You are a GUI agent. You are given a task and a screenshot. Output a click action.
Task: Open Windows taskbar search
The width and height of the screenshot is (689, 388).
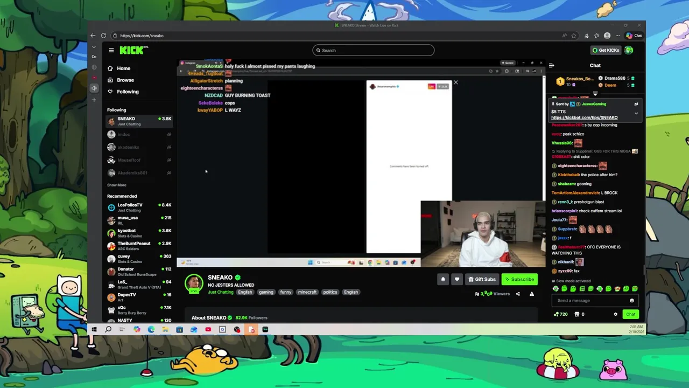pos(108,329)
